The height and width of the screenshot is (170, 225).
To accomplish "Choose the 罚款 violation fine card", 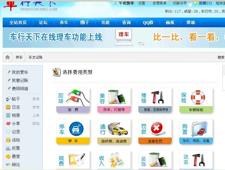I will [155, 132].
